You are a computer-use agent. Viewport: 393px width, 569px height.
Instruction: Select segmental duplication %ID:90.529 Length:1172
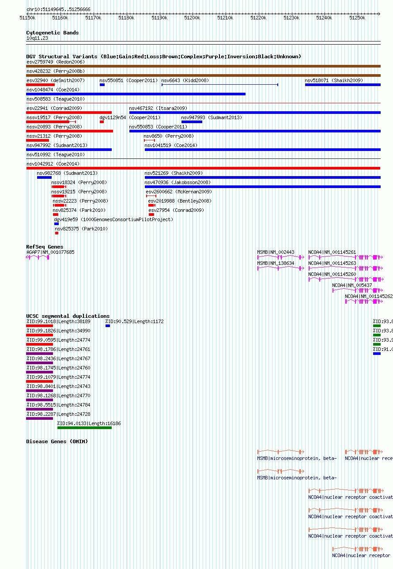[x=108, y=325]
